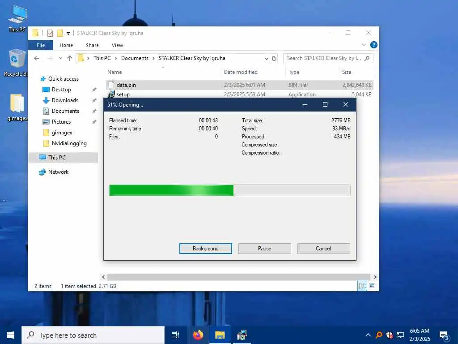The width and height of the screenshot is (458, 344).
Task: Click the search magnifier icon in Explorer
Action: [367, 58]
